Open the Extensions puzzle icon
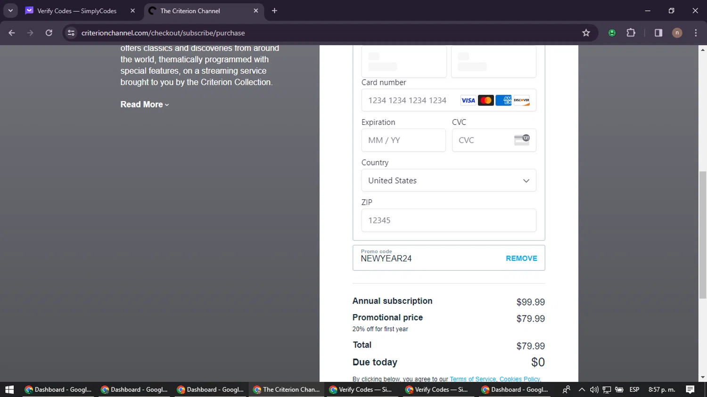Screen dimensions: 707x397 (631, 33)
